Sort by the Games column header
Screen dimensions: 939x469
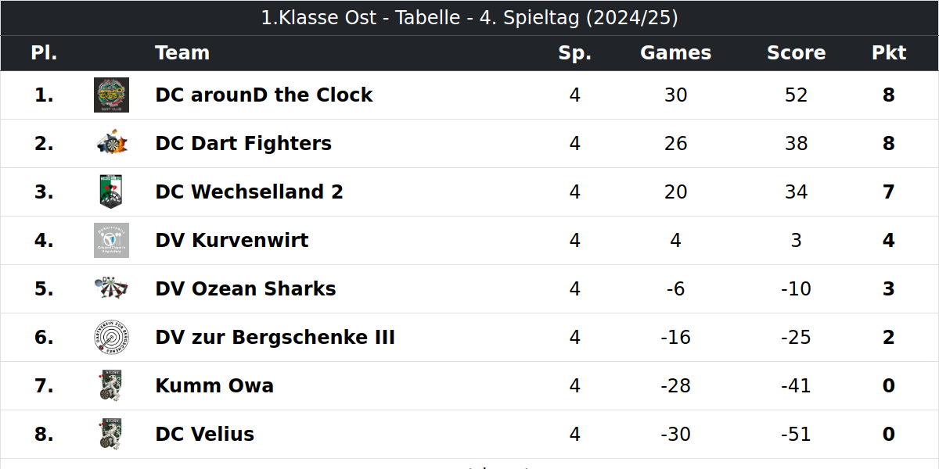(675, 53)
